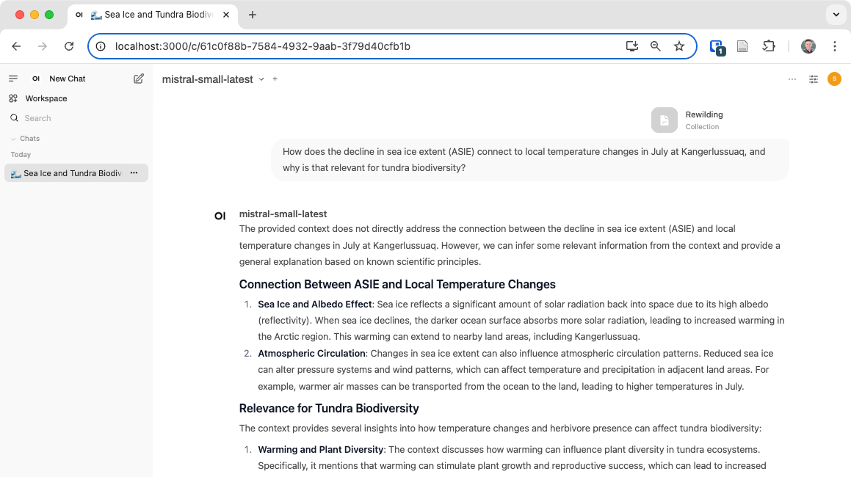Open the mistral-small-latest model dropdown

[213, 79]
